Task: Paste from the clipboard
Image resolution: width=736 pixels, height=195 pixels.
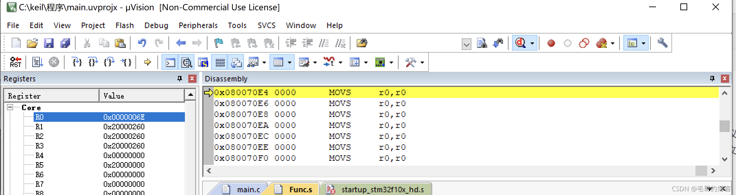Action: pos(120,43)
